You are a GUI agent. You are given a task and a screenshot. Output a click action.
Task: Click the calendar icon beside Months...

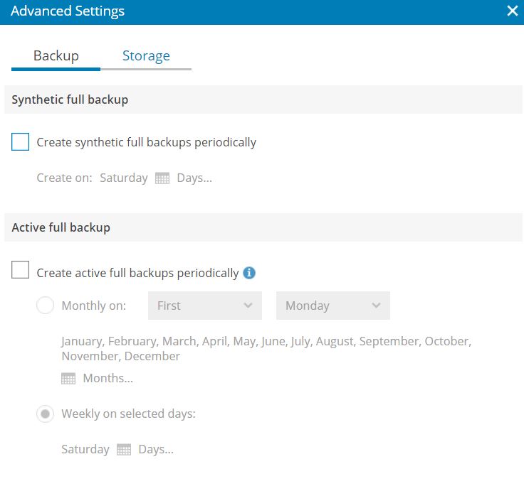pos(68,379)
